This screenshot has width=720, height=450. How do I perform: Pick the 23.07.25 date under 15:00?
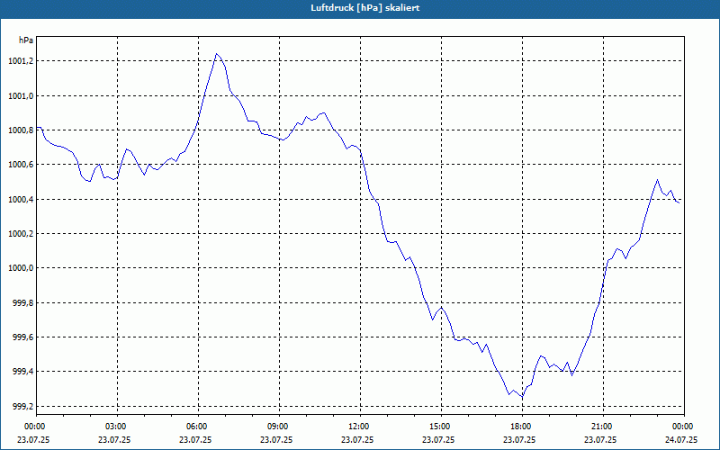click(x=438, y=439)
